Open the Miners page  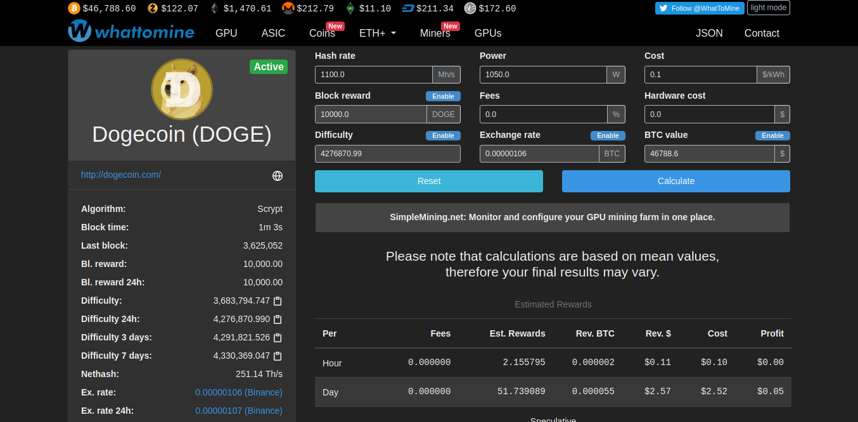pyautogui.click(x=435, y=33)
